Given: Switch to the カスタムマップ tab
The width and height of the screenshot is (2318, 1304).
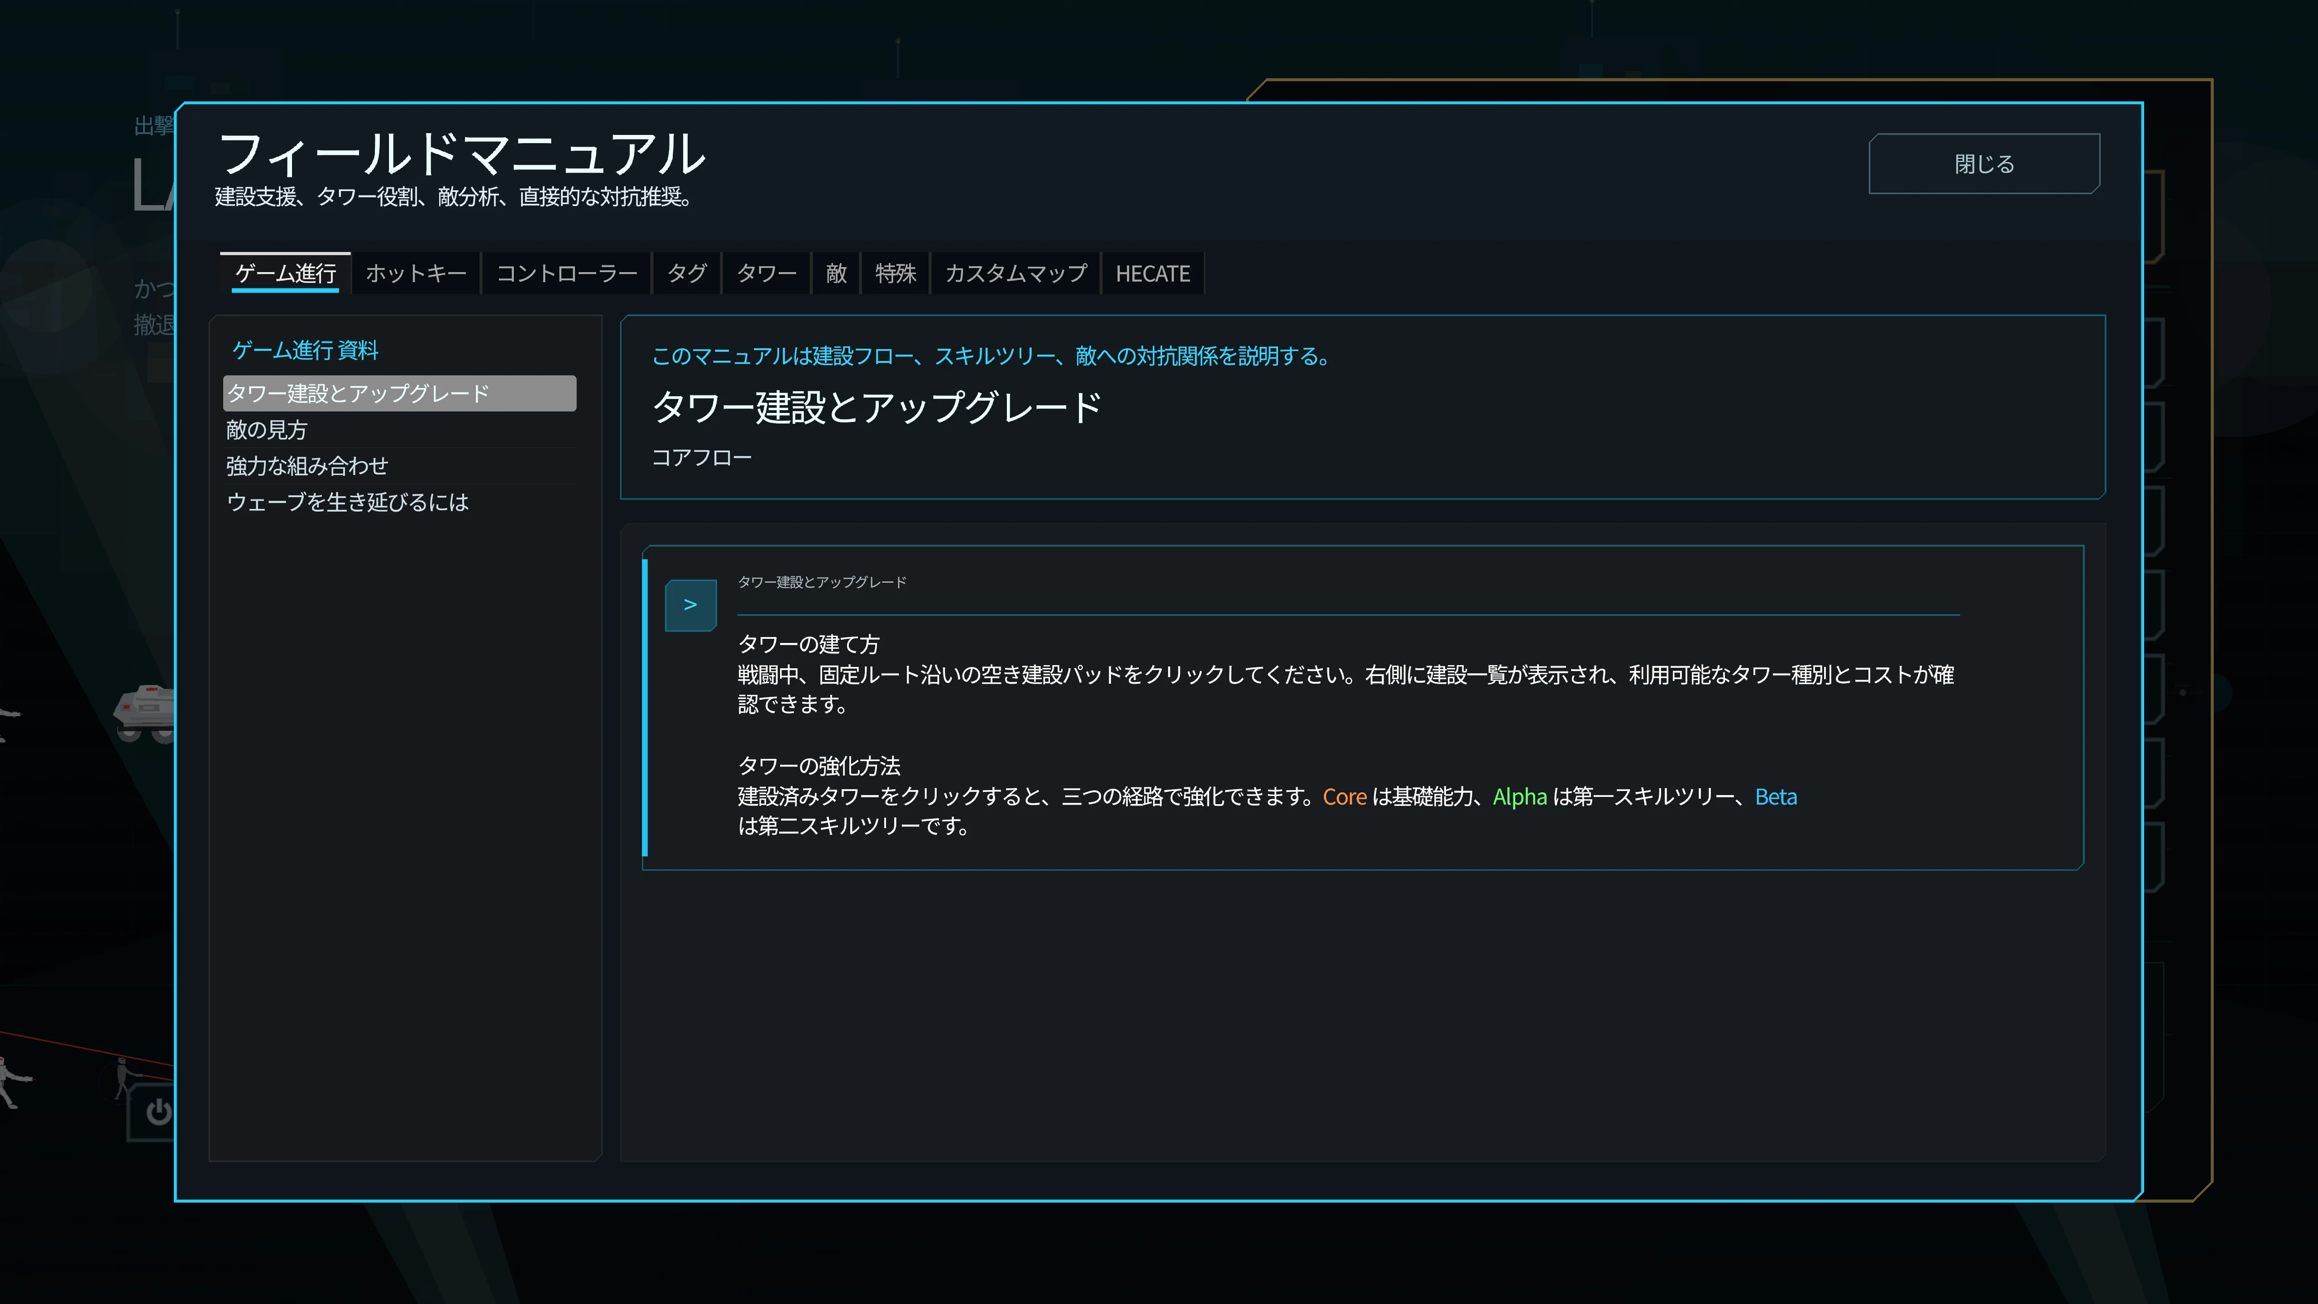Looking at the screenshot, I should pos(1015,273).
